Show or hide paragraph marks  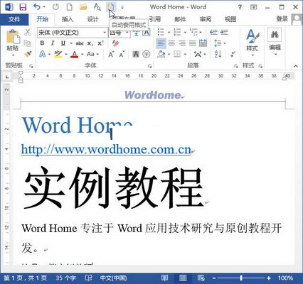(233, 55)
